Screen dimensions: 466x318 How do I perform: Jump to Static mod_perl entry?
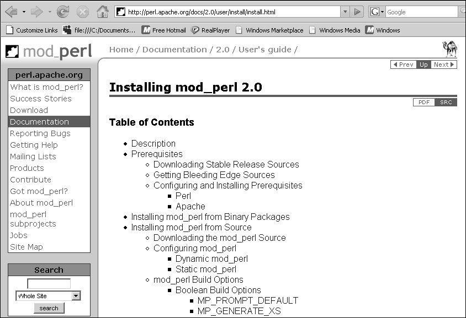pos(206,269)
